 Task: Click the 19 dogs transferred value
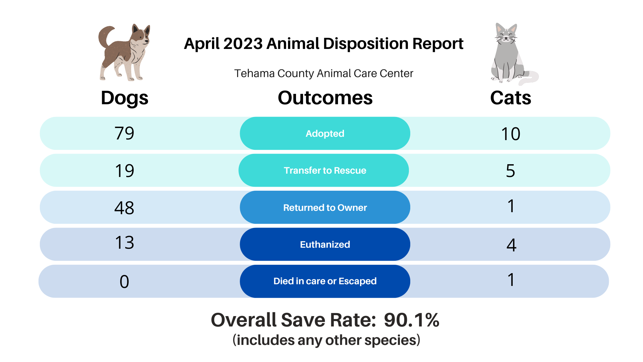125,171
